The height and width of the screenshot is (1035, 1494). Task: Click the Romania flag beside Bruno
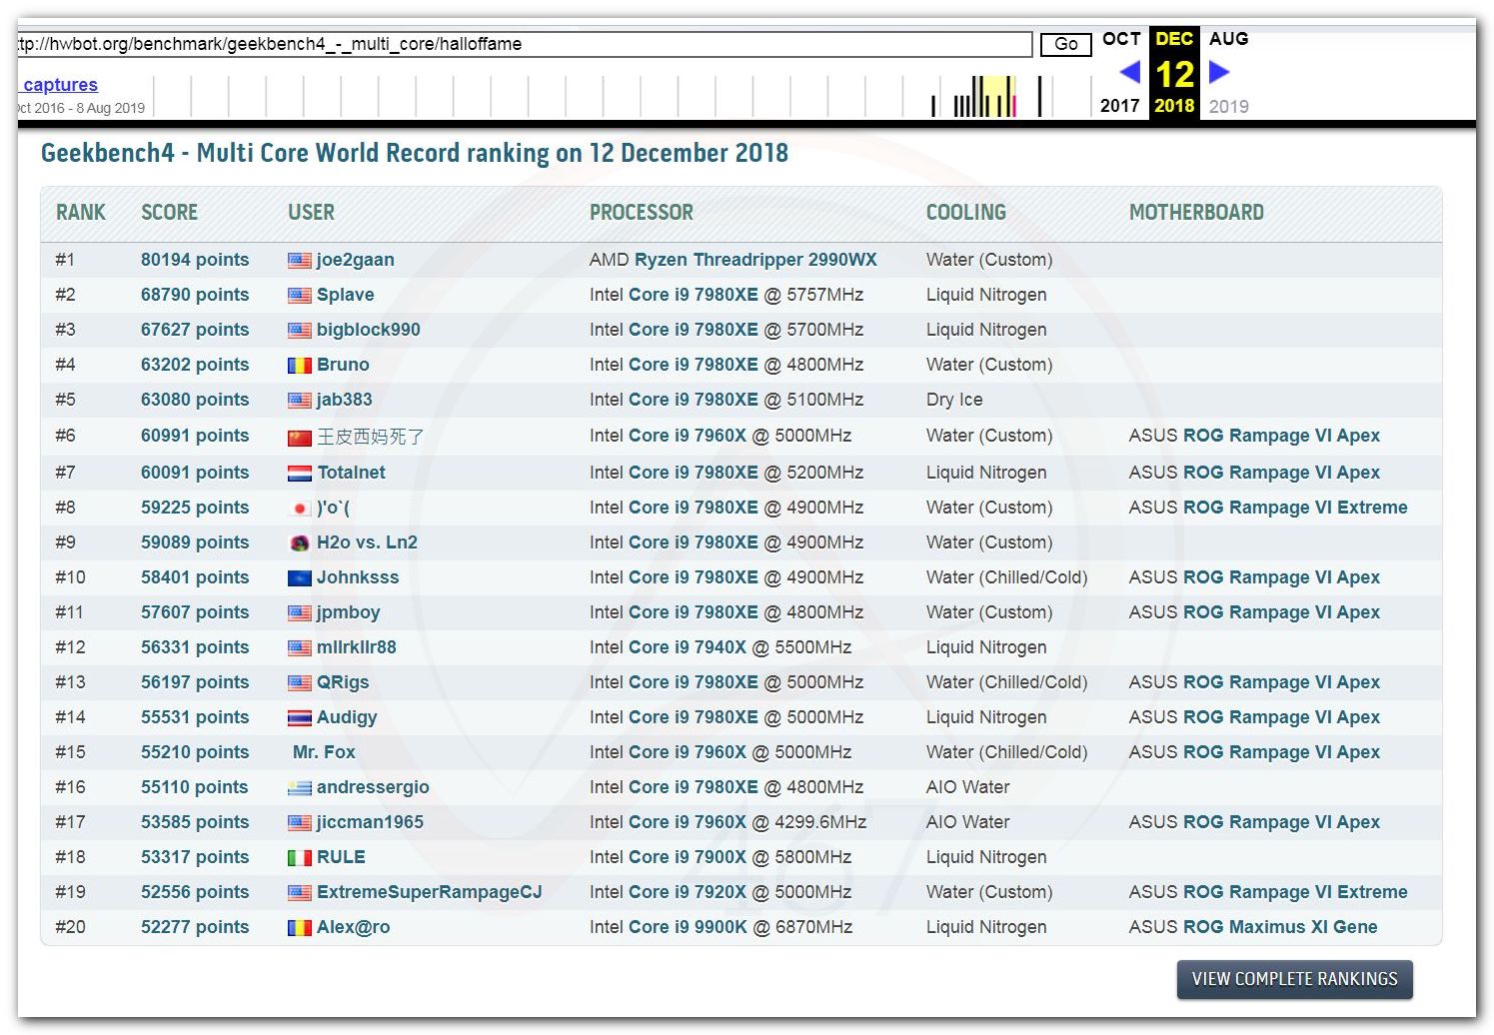[299, 366]
